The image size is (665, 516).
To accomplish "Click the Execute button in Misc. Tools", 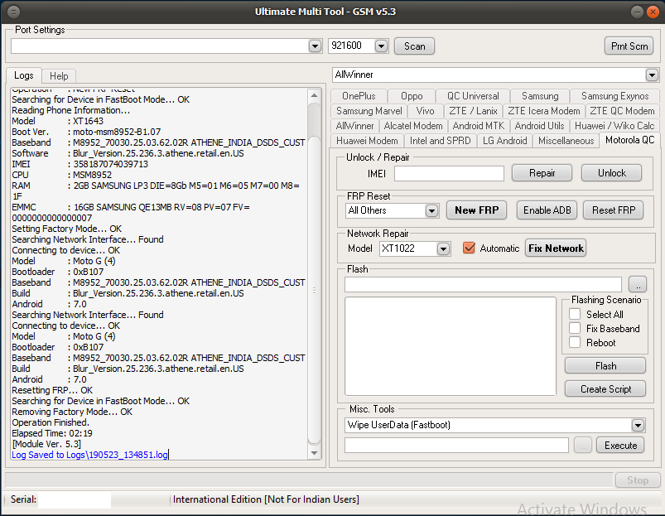I will [620, 446].
